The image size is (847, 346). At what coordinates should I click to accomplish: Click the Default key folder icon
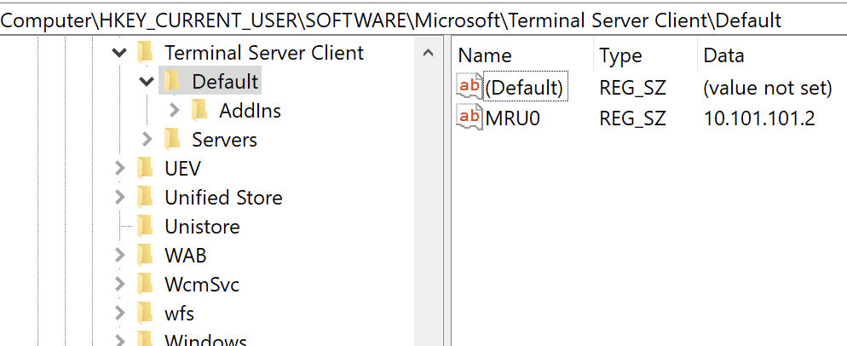172,82
